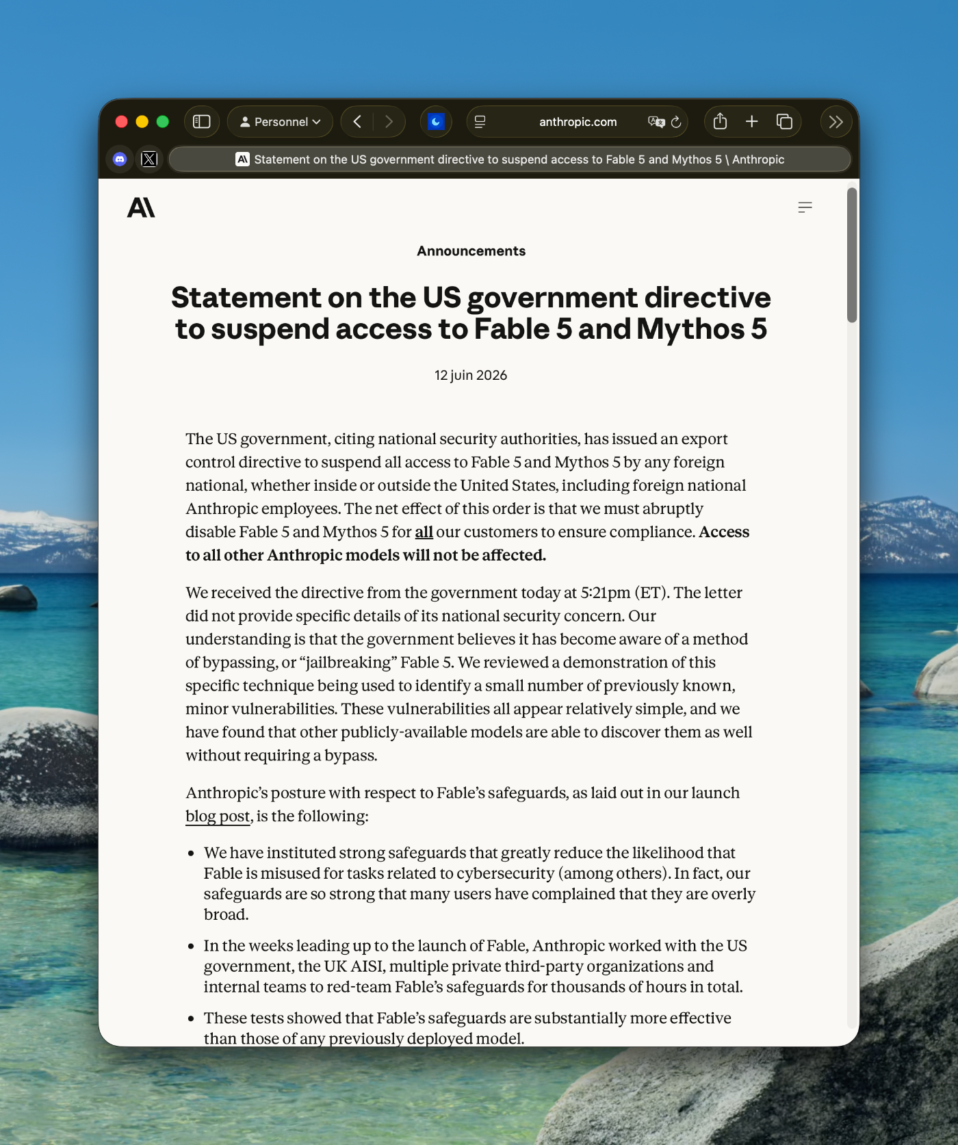The height and width of the screenshot is (1145, 958).
Task: Toggle the Safari sidebar button
Action: 201,122
